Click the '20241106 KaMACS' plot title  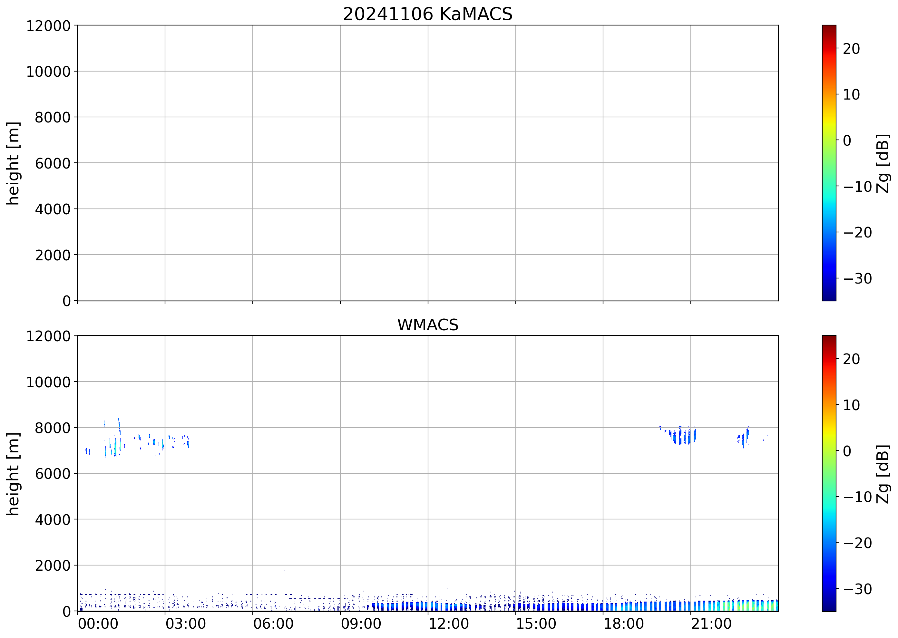[x=428, y=15]
